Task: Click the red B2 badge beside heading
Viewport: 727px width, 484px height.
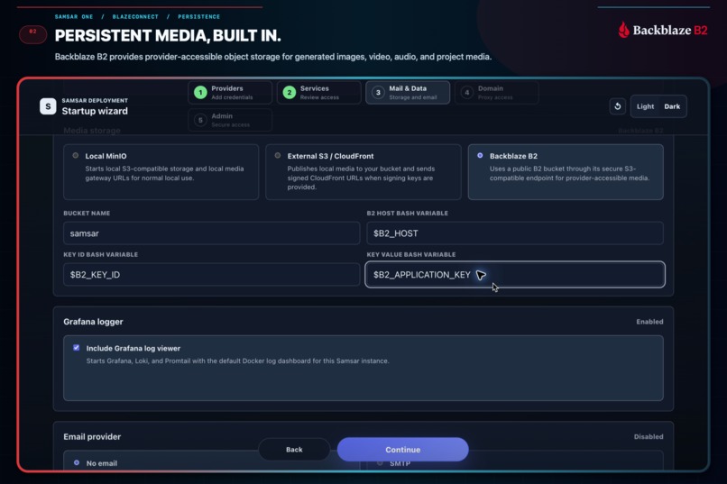Action: click(32, 34)
